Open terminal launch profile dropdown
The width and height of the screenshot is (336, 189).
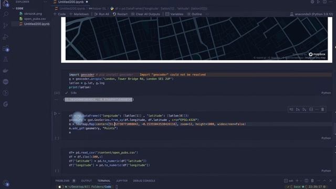pyautogui.click(x=301, y=181)
